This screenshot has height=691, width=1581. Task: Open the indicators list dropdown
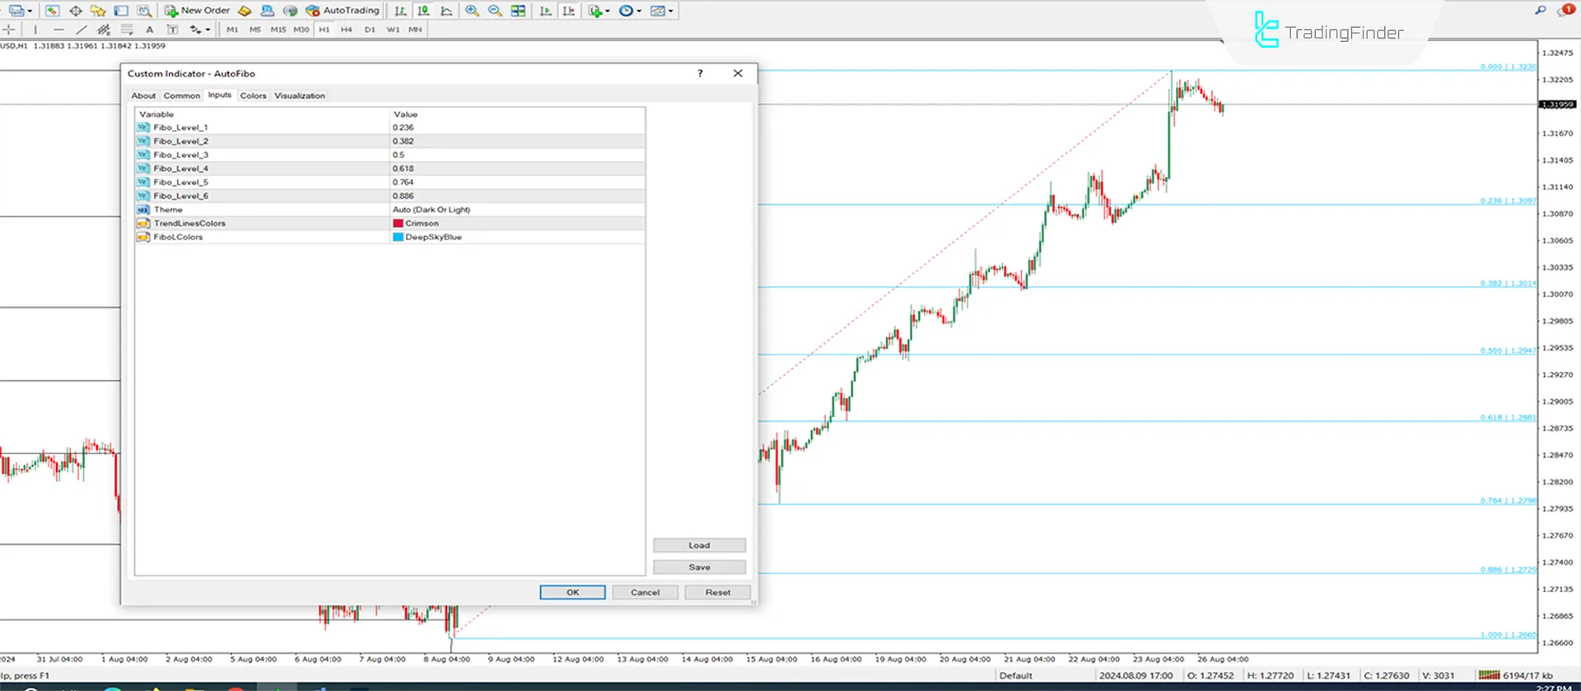598,11
